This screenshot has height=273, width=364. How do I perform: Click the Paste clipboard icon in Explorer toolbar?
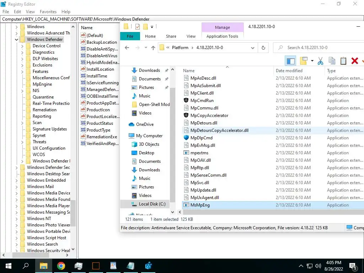click(343, 61)
